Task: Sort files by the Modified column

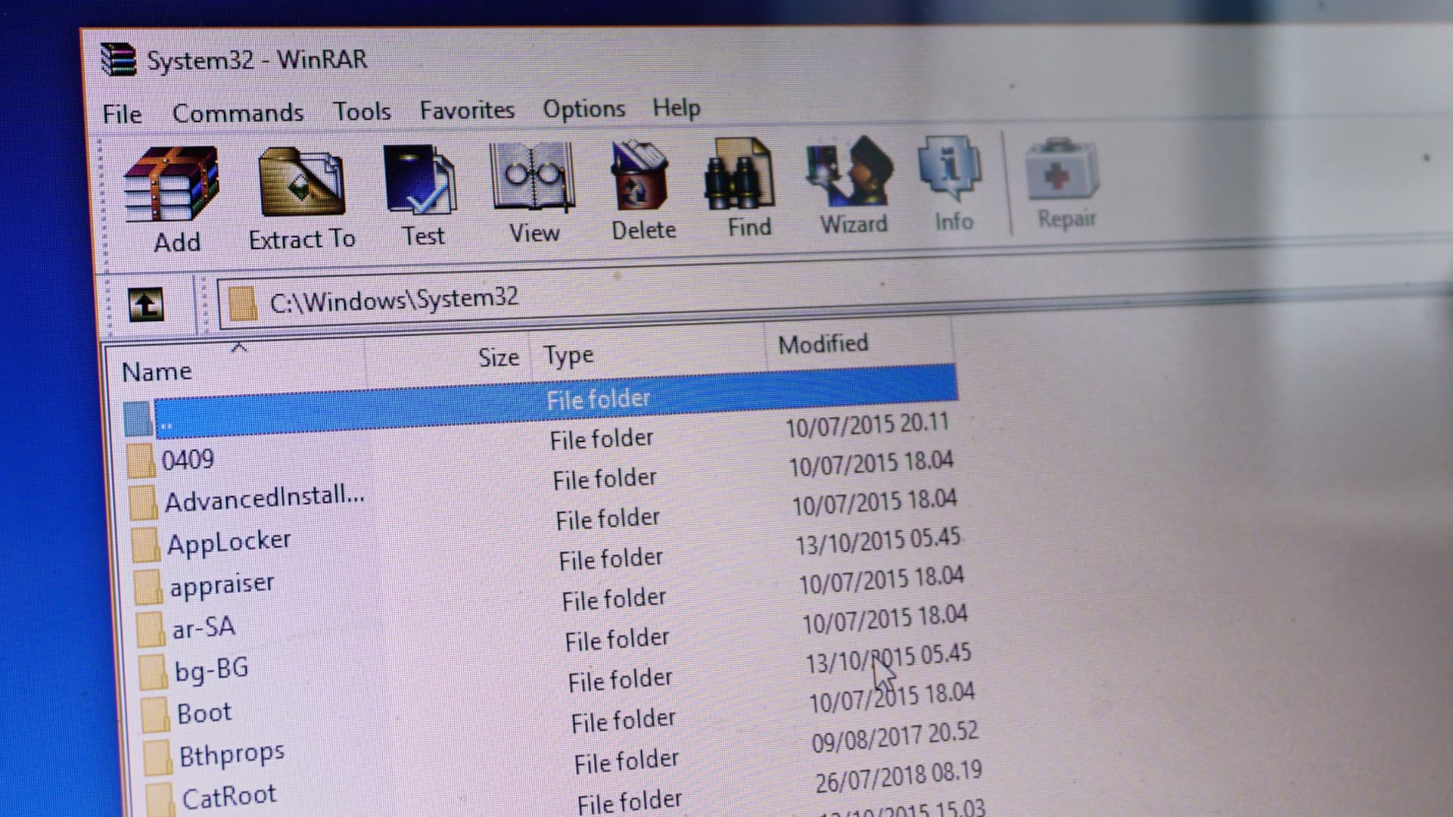Action: pyautogui.click(x=823, y=344)
